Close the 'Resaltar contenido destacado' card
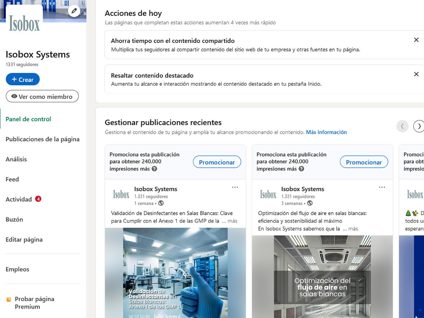Image resolution: width=424 pixels, height=318 pixels. (x=416, y=74)
